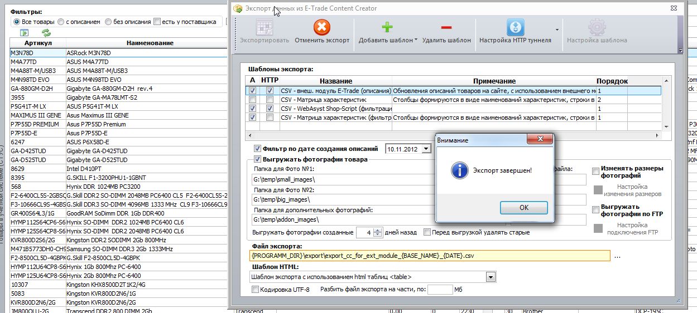Image resolution: width=697 pixels, height=313 pixels.
Task: Enable Изменять размеры фотографий checkbox
Action: coord(596,171)
